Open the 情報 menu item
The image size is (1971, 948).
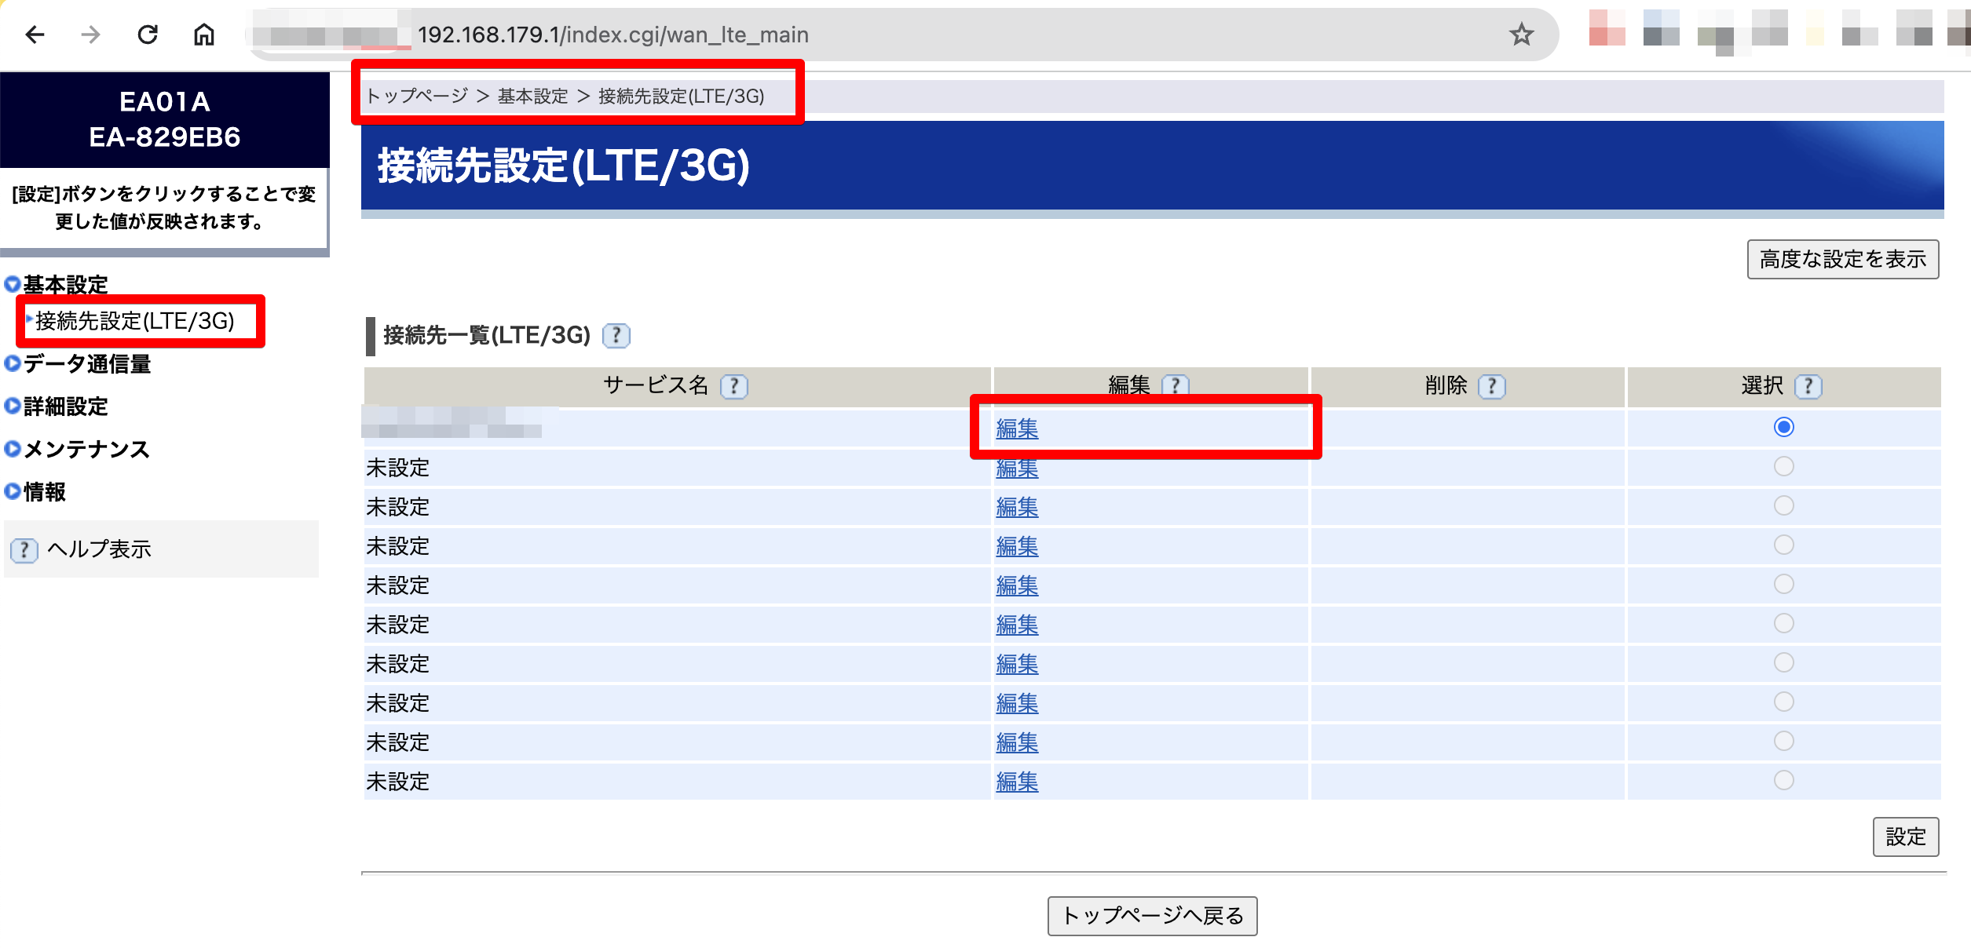click(x=44, y=493)
